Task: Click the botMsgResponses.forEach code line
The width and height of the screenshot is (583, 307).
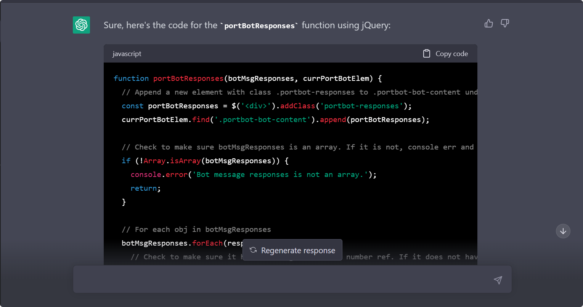Action: (182, 243)
